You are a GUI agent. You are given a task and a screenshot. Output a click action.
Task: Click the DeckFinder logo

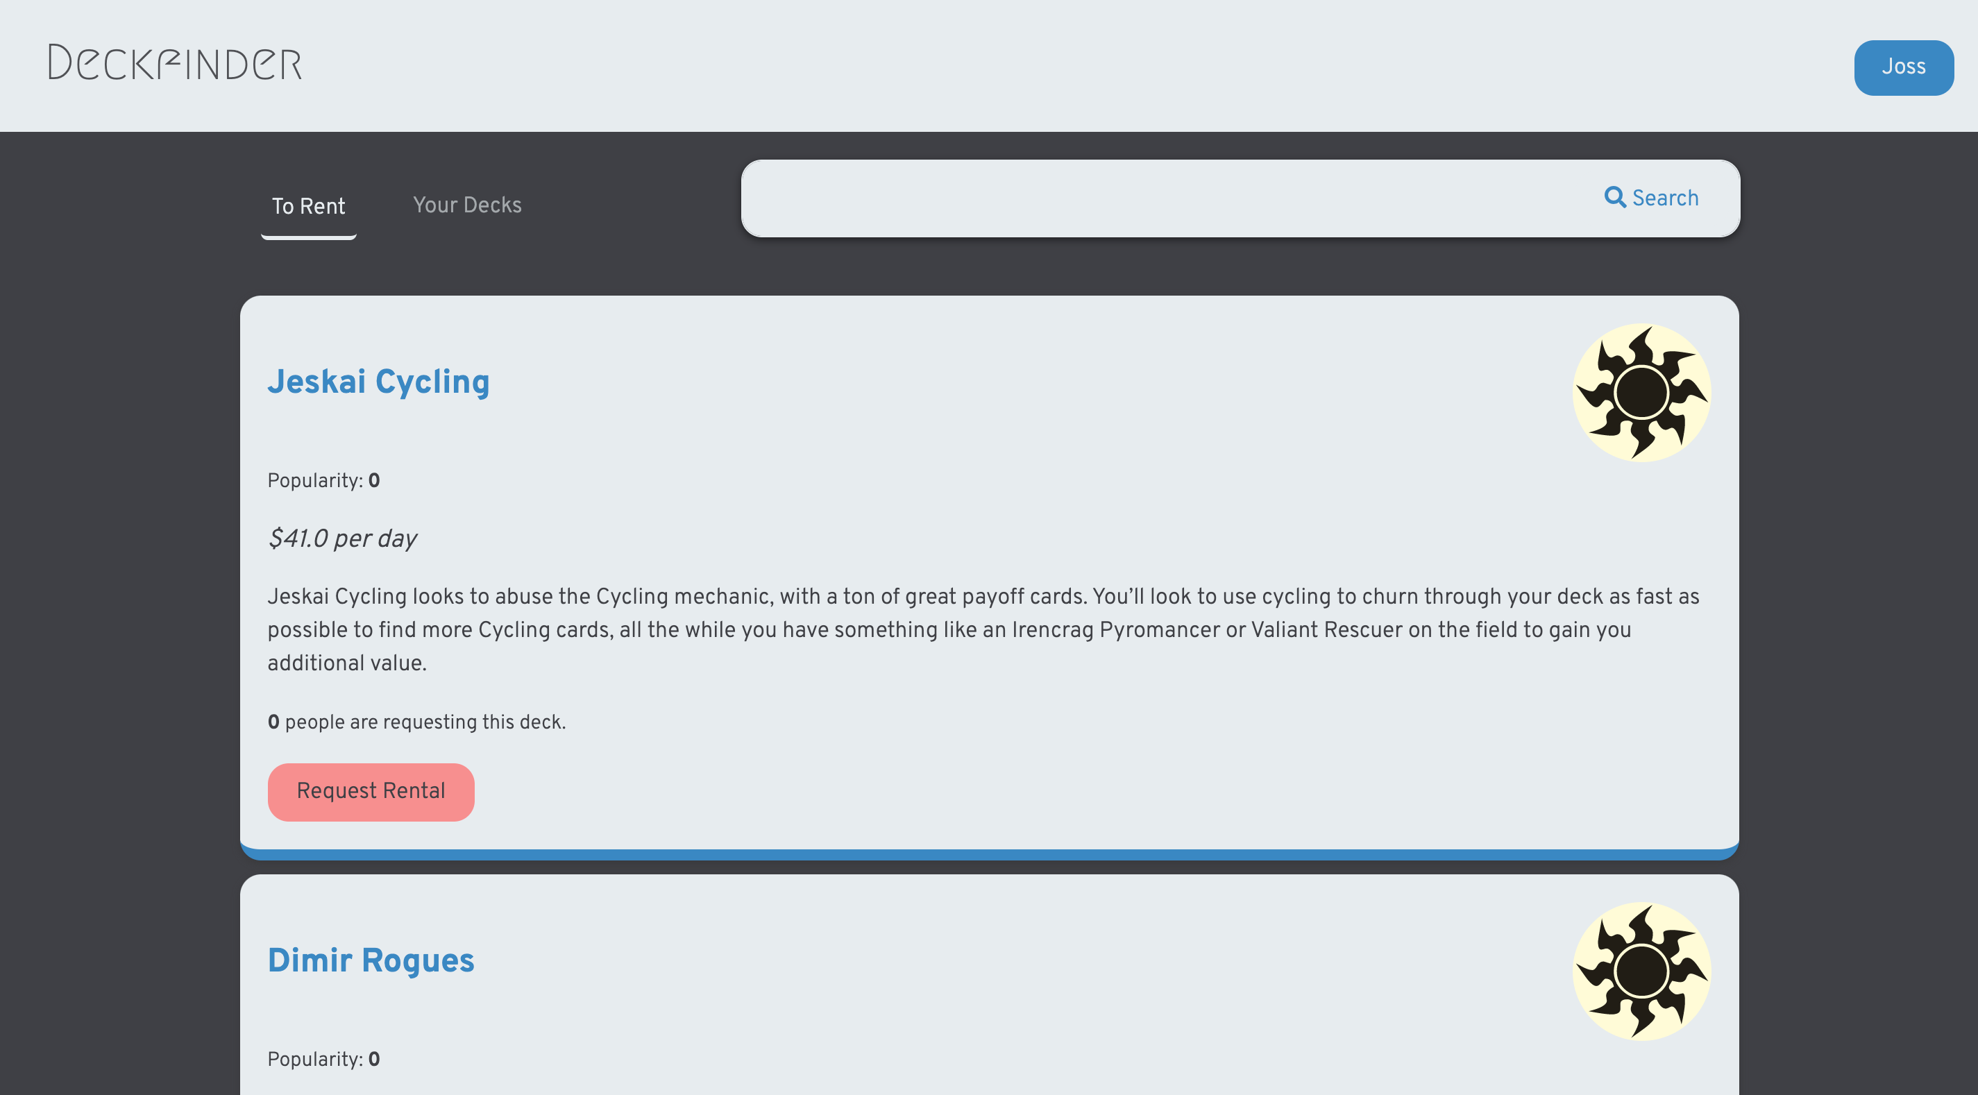pyautogui.click(x=175, y=63)
